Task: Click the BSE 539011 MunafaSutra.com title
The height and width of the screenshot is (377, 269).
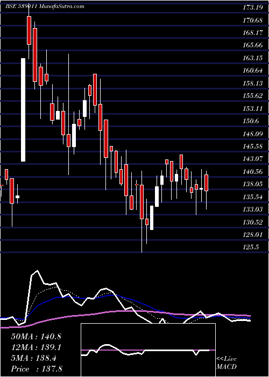Action: (45, 6)
